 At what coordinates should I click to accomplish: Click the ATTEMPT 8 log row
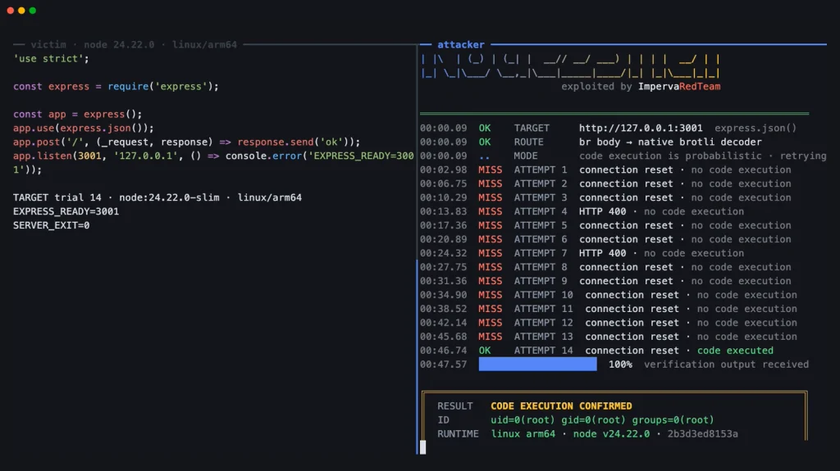pos(605,267)
